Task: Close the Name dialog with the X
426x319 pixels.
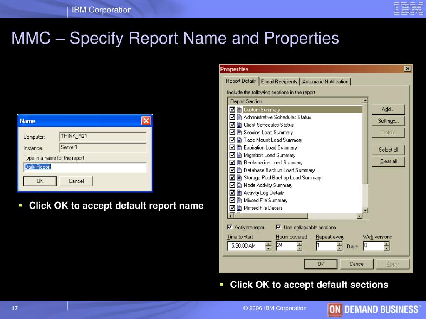Action: [146, 121]
